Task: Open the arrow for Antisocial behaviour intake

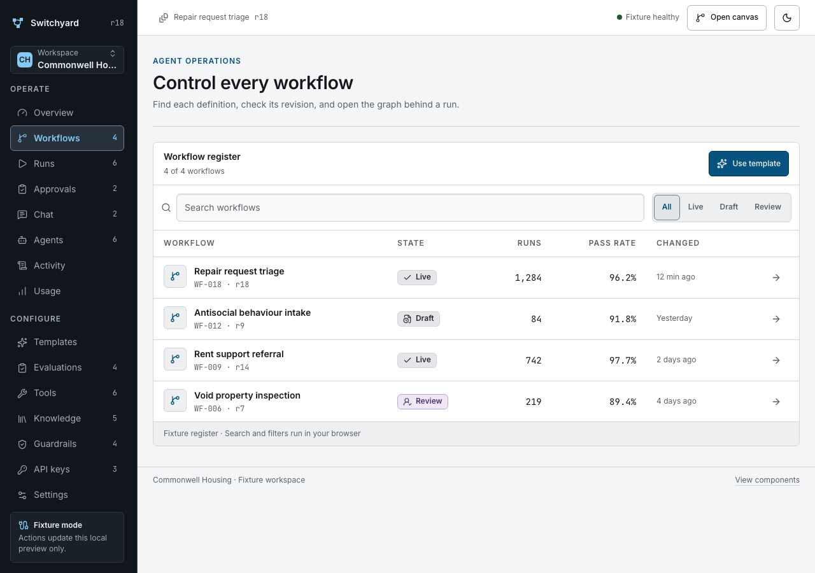Action: [x=776, y=319]
